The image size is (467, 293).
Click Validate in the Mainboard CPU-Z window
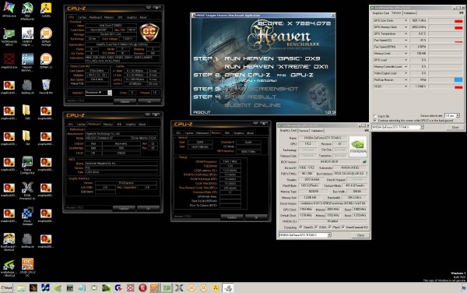pyautogui.click(x=124, y=209)
